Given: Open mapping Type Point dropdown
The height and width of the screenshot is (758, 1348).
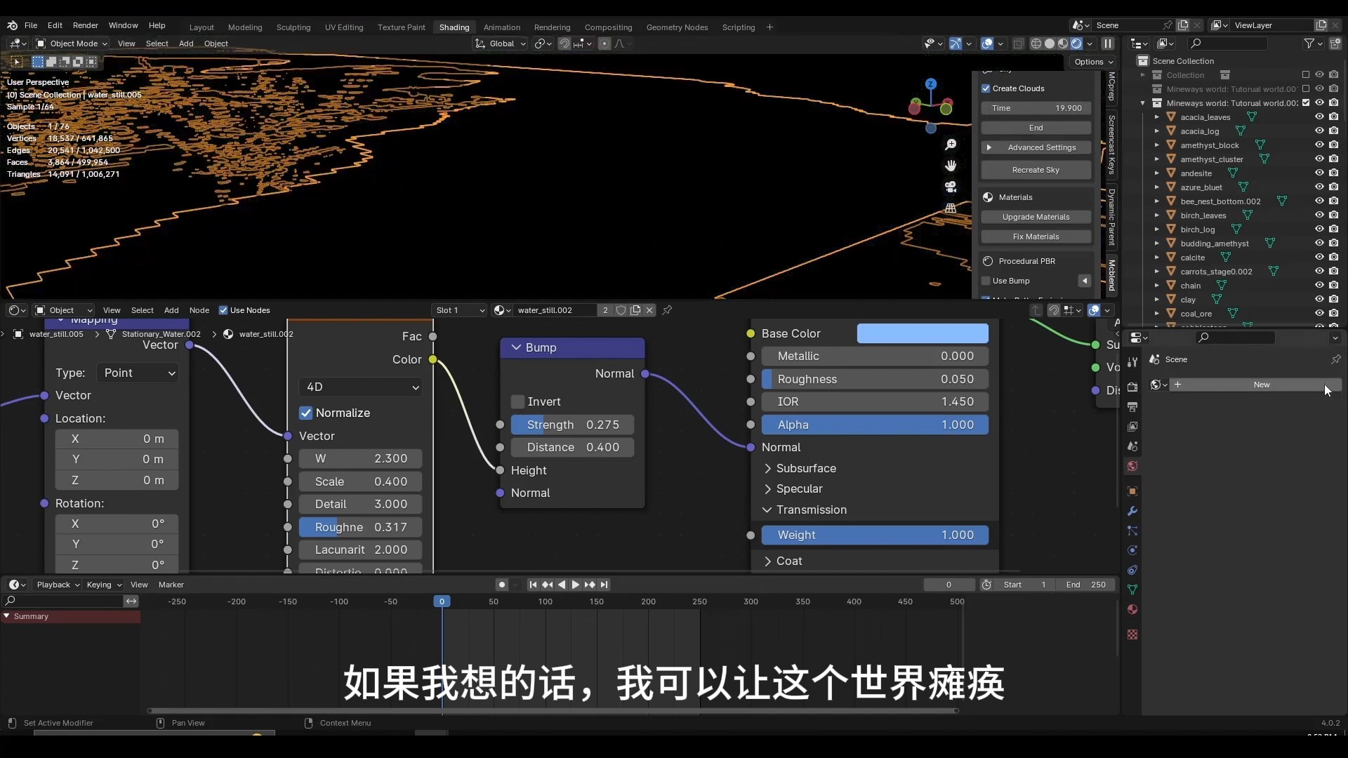Looking at the screenshot, I should 138,373.
